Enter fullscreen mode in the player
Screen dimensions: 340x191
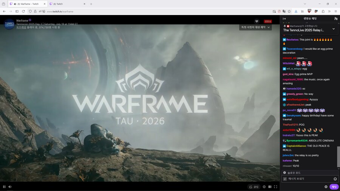(275, 187)
